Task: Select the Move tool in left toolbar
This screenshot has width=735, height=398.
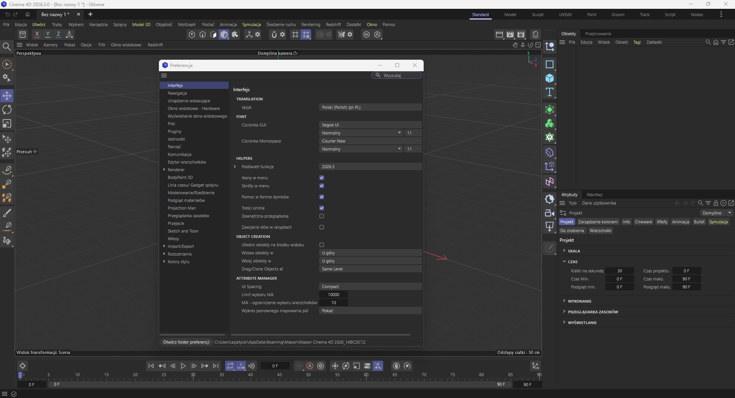Action: tap(7, 95)
